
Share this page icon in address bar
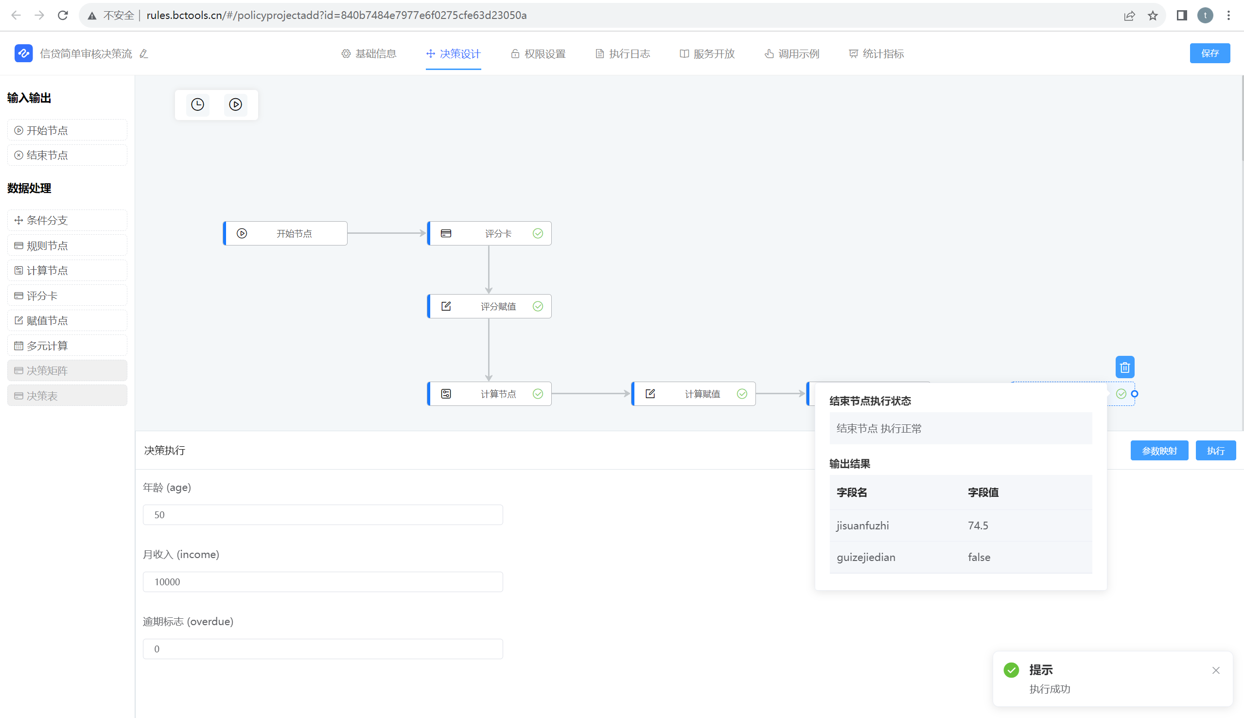[1129, 16]
